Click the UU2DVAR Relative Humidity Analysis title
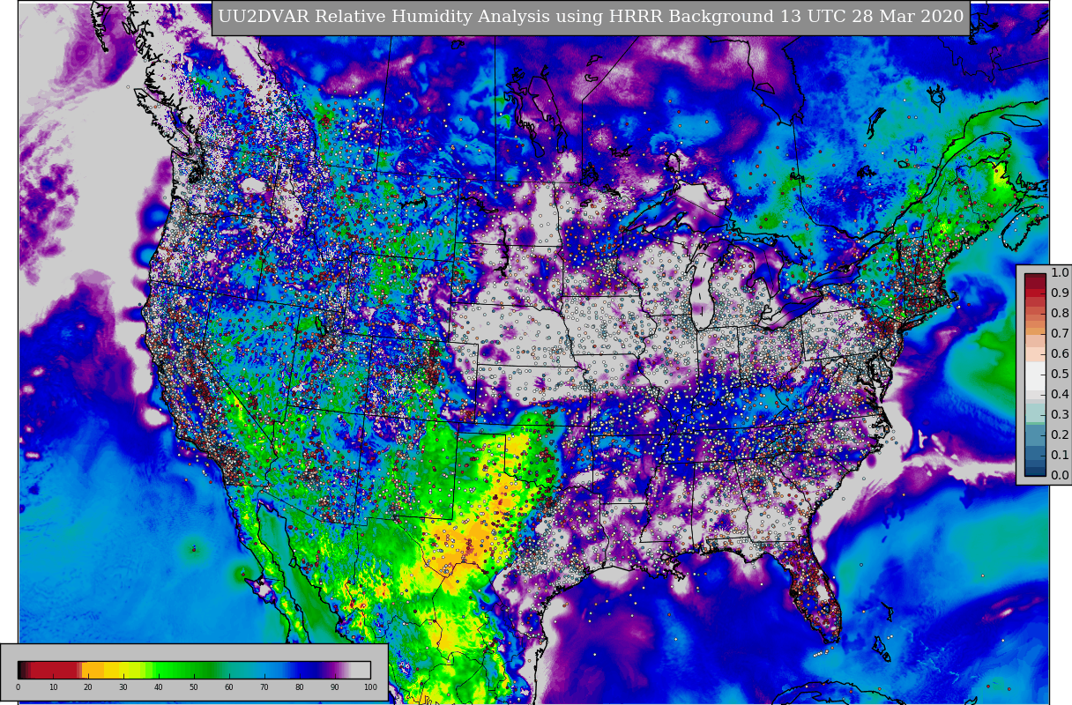The image size is (1072, 705). click(x=591, y=17)
